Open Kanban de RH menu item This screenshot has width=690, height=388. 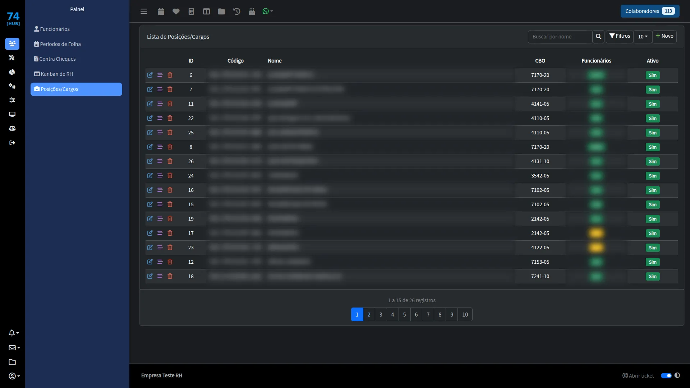pos(54,74)
